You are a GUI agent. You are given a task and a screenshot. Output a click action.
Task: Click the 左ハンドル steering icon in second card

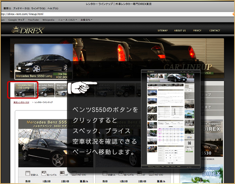coord(121,173)
